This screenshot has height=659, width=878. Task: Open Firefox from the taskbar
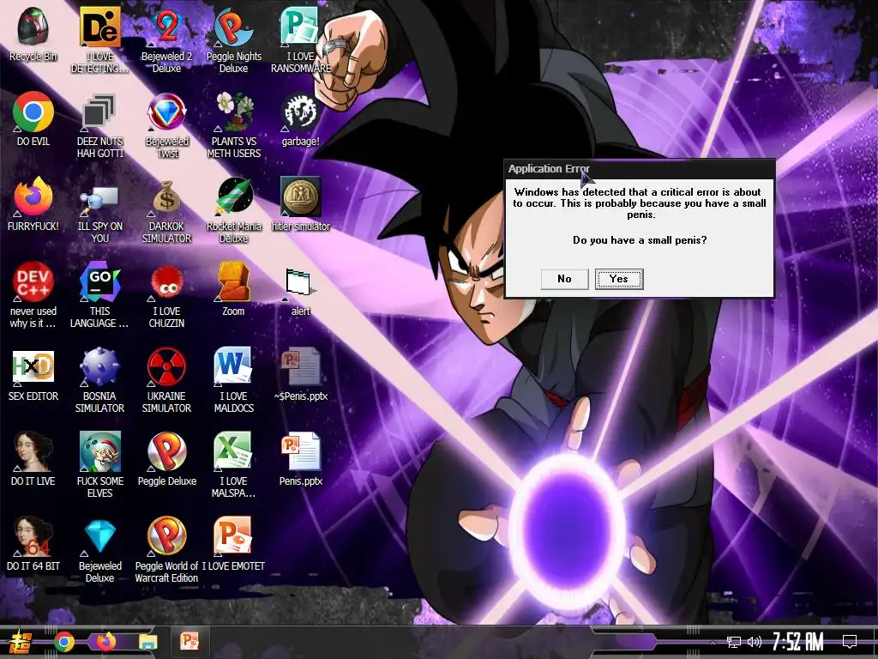pyautogui.click(x=105, y=642)
